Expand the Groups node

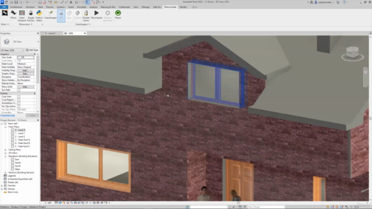point(2,189)
